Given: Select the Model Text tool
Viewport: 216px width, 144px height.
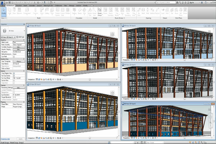Looking at the screenshot, I should pyautogui.click(x=90, y=12).
